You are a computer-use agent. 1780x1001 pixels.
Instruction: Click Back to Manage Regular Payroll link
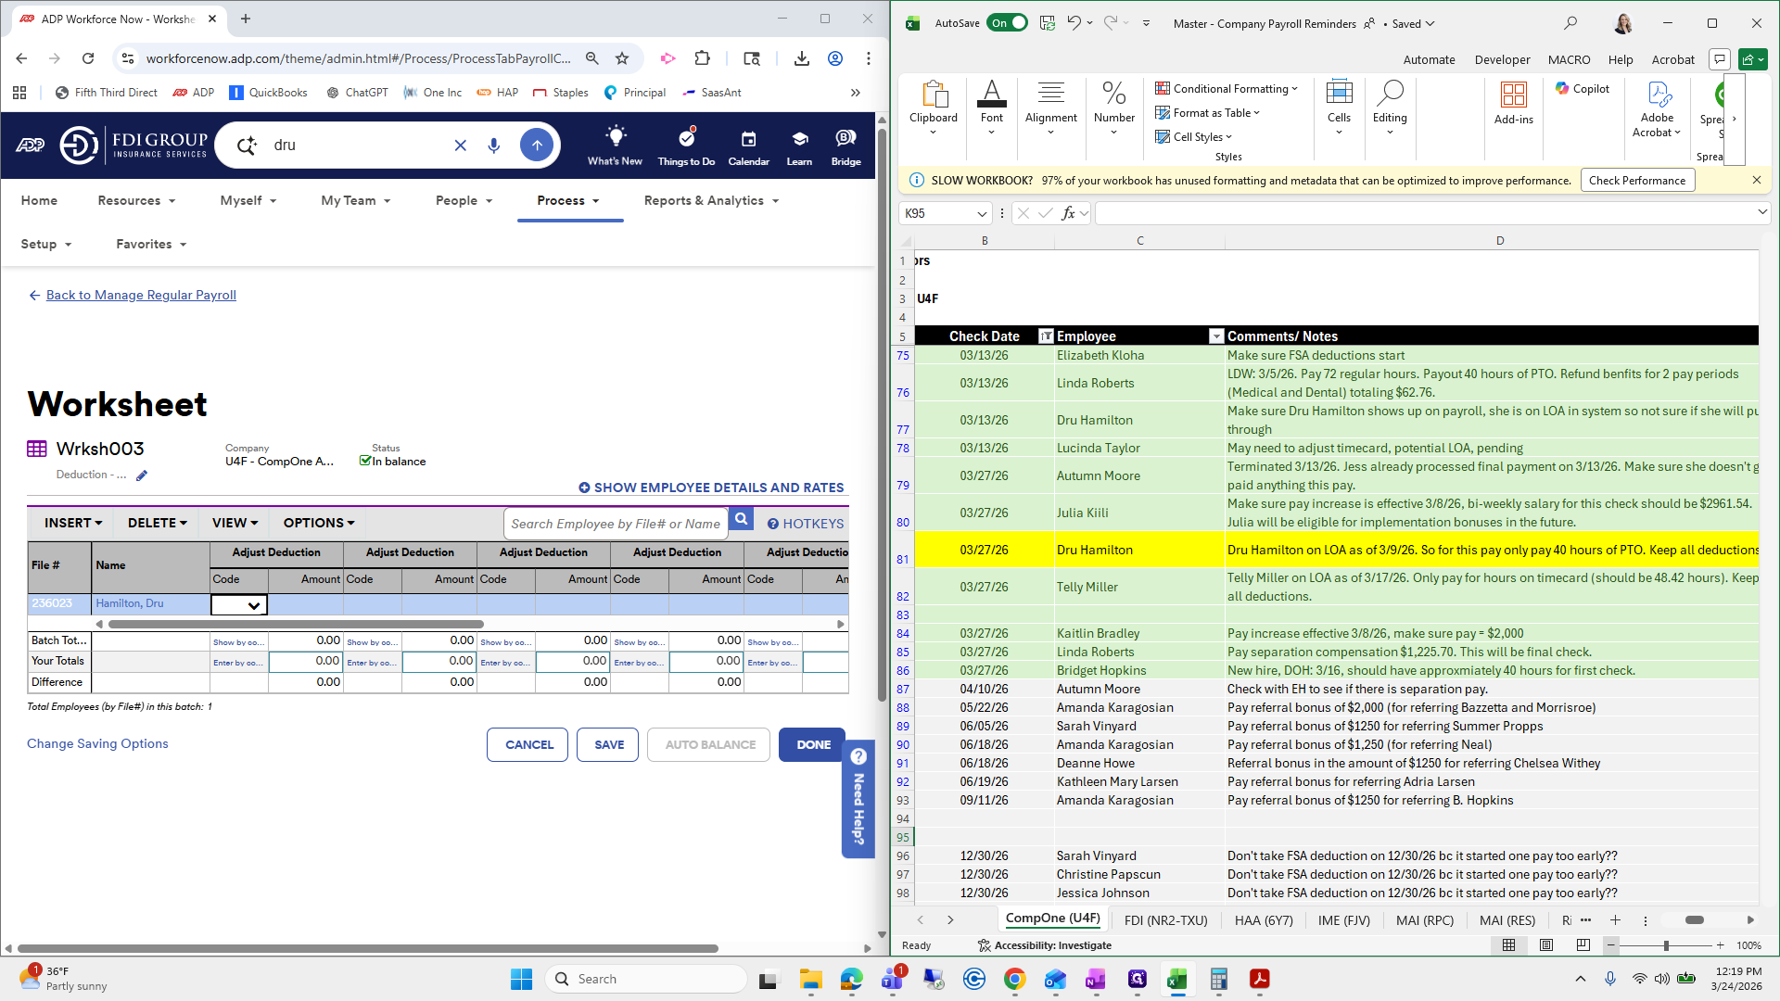point(141,295)
